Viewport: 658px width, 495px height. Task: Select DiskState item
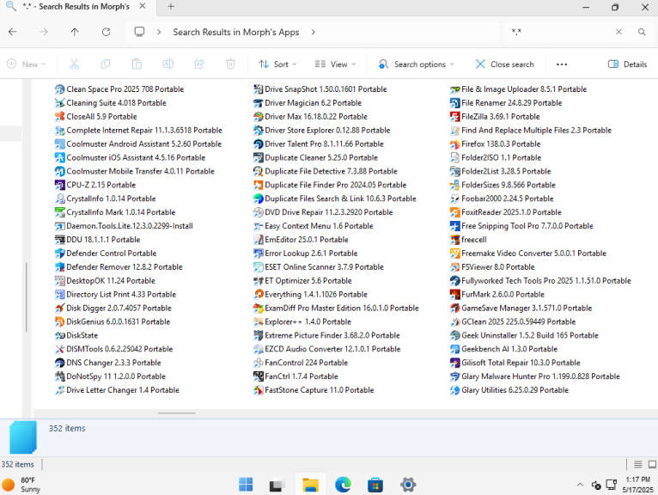coord(76,335)
